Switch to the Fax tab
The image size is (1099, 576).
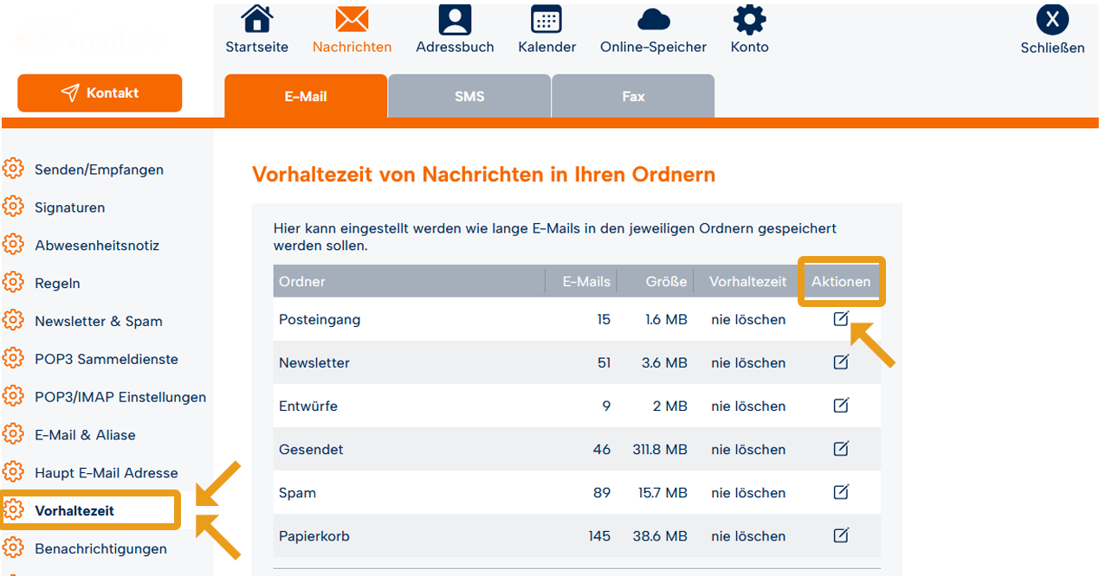(633, 96)
